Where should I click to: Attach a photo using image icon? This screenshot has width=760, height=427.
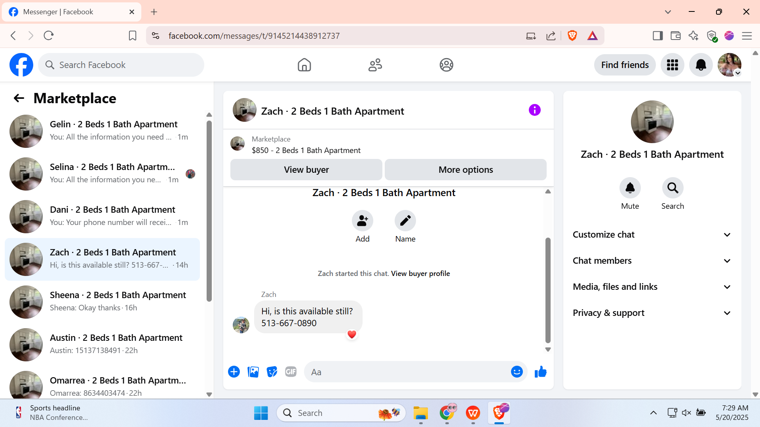tap(253, 372)
